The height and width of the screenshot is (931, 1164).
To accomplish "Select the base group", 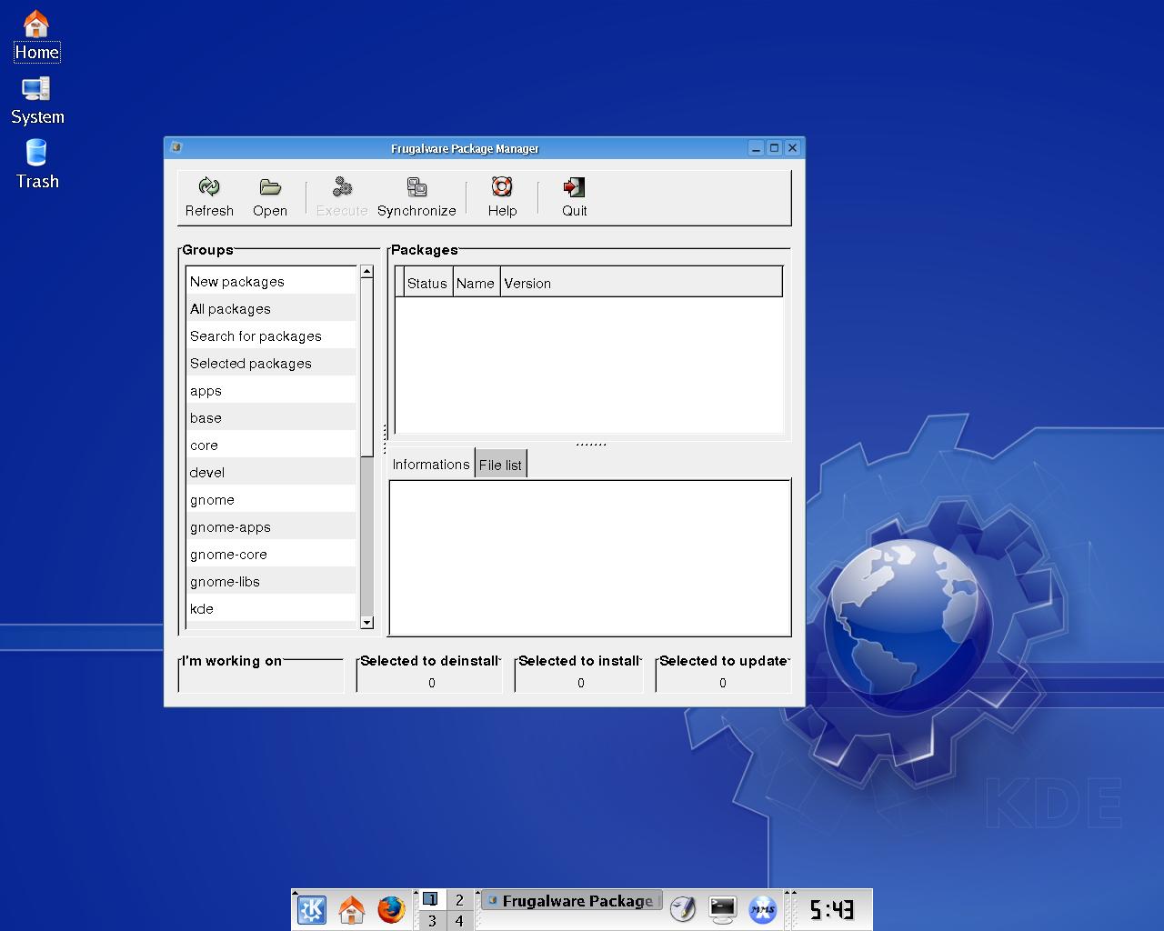I will click(271, 418).
